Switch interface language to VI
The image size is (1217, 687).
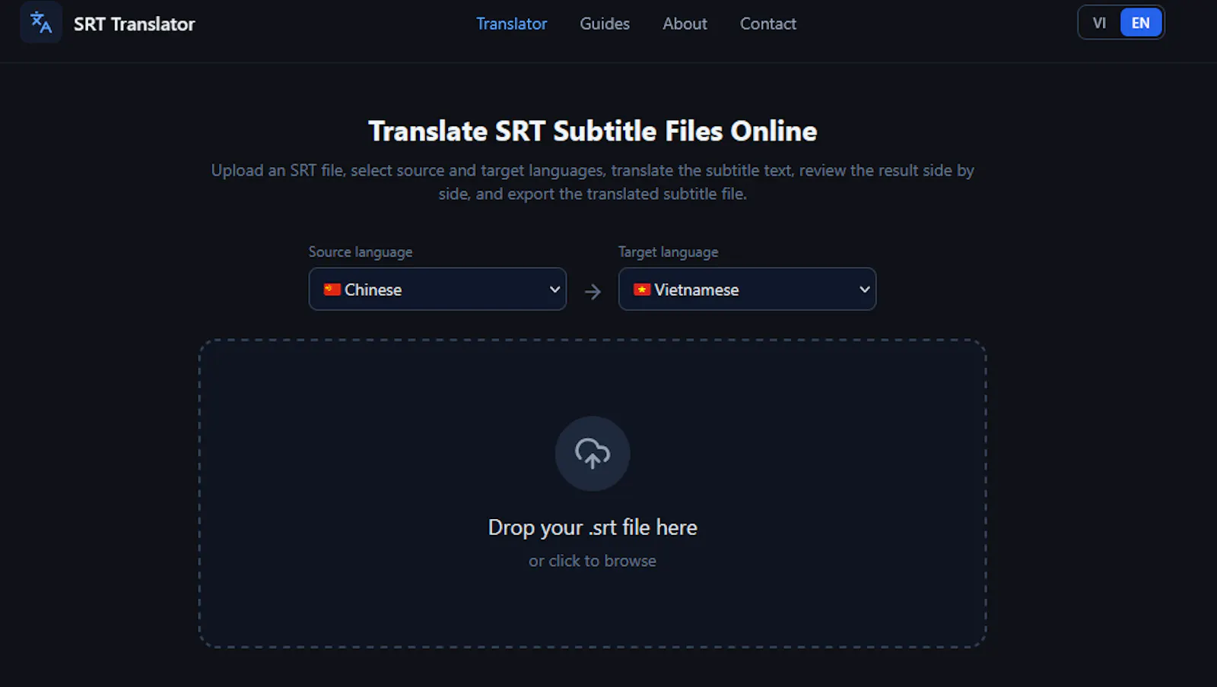point(1099,23)
